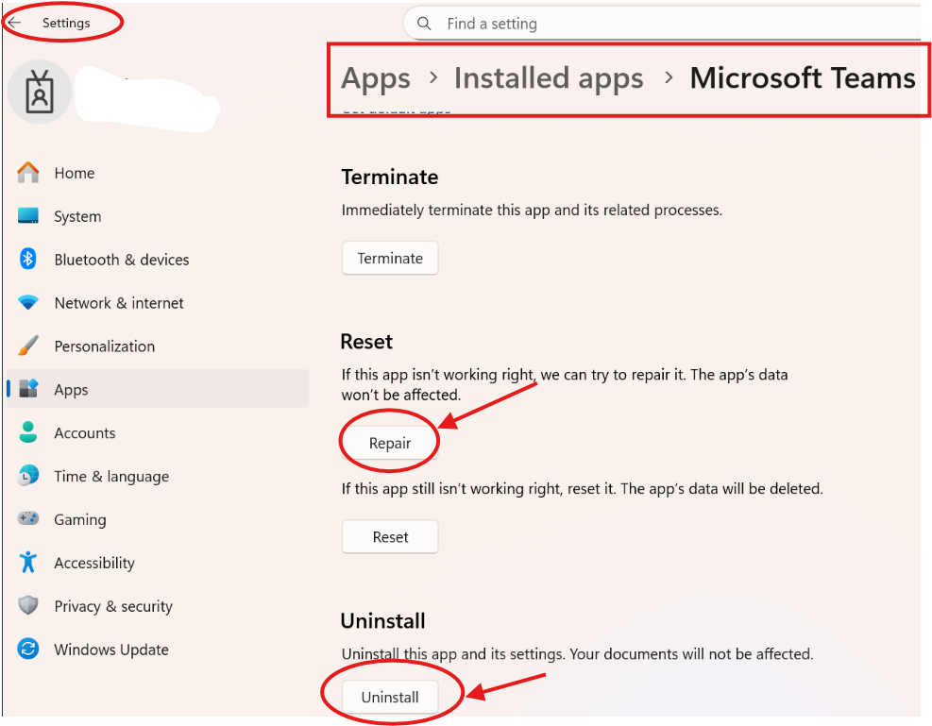
Task: Click the Installed apps breadcrumb
Action: click(549, 78)
